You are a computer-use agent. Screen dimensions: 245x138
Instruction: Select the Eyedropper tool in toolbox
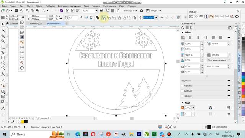coord(3,108)
